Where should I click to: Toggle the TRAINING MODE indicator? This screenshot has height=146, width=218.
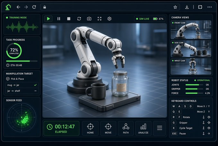(x=16, y=18)
